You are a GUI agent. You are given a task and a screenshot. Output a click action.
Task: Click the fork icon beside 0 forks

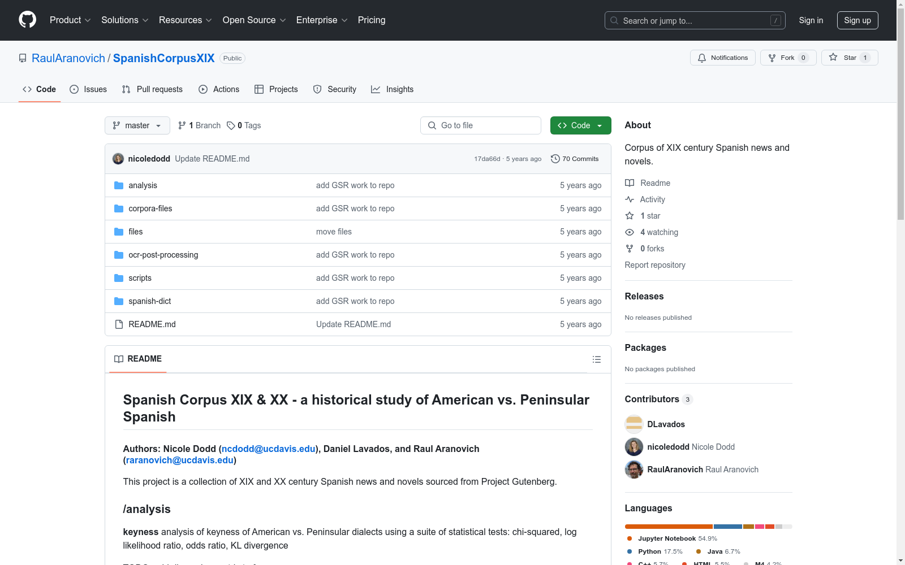point(630,249)
